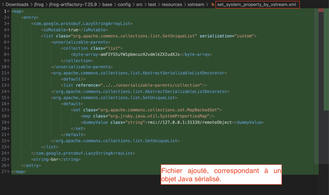Click list reference "../../unserializable-parents/collection"
This screenshot has width=329, height=195.
[134, 85]
